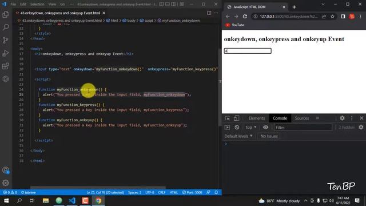Open the Go menu

point(62,4)
